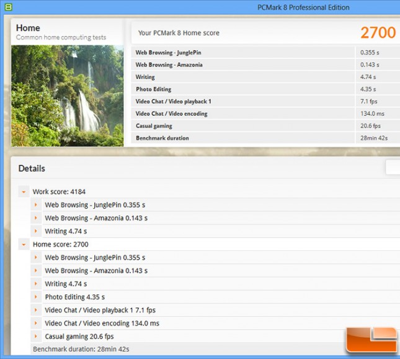Click 'Home score: 2700' tree label
400x359 pixels.
coord(61,245)
